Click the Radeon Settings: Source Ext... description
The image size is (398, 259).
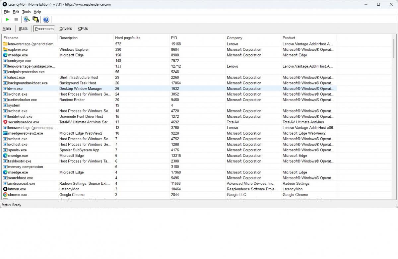[84, 183]
